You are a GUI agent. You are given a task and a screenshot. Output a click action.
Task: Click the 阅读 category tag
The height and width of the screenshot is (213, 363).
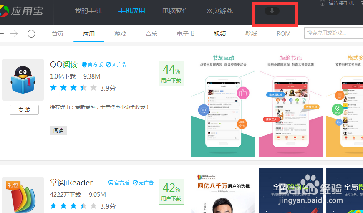click(x=58, y=130)
